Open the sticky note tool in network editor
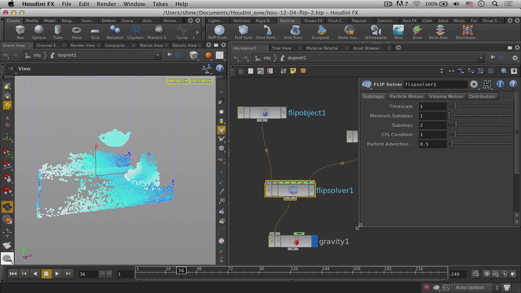This screenshot has height=293, width=521. pyautogui.click(x=293, y=71)
